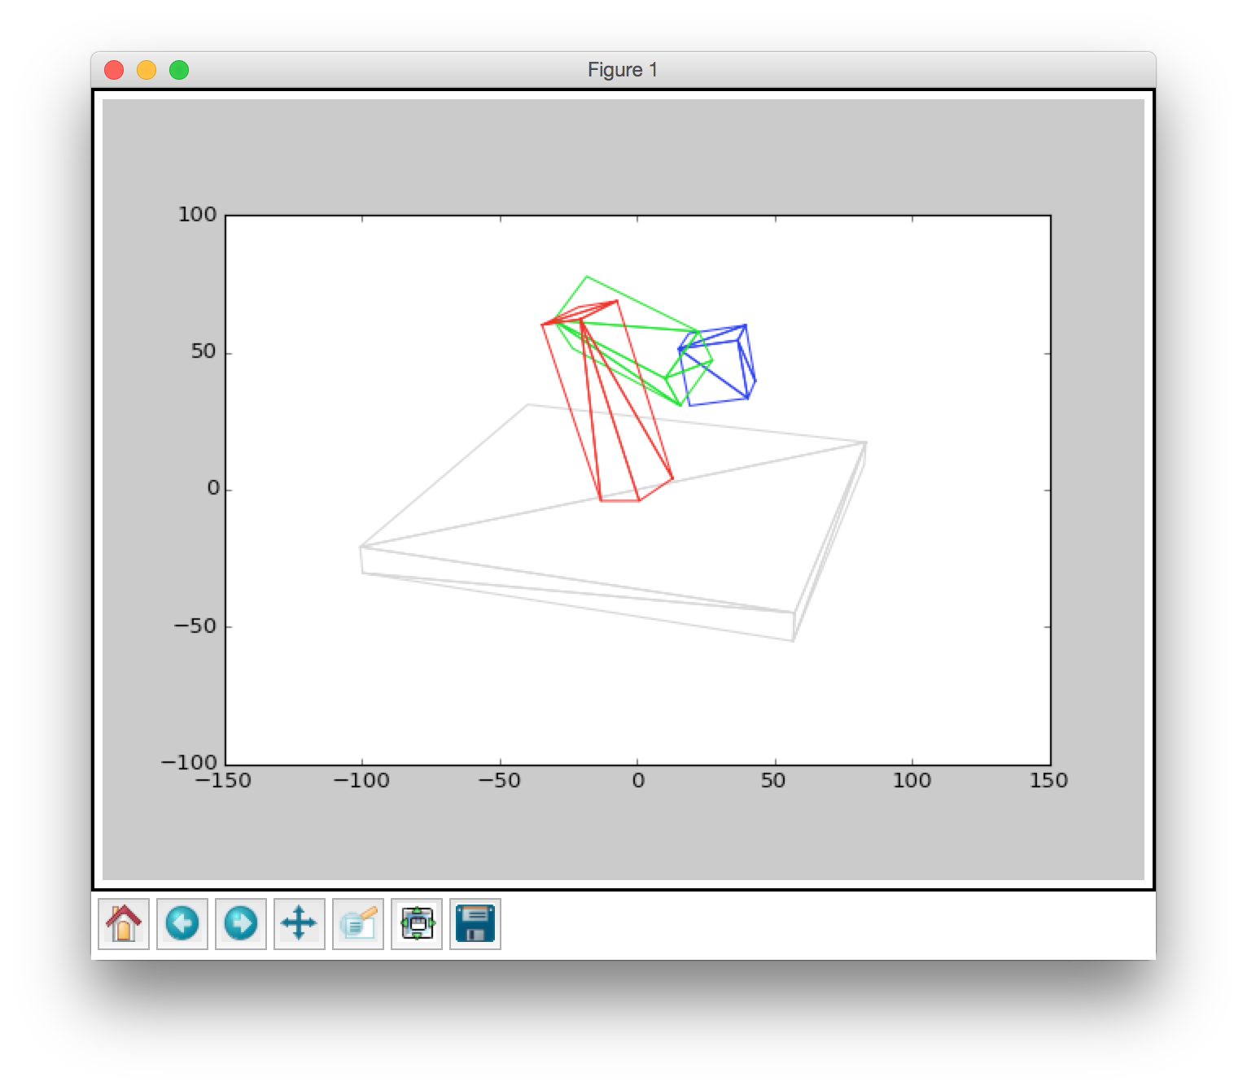Click the "Figure 1" title bar text

pyautogui.click(x=623, y=70)
